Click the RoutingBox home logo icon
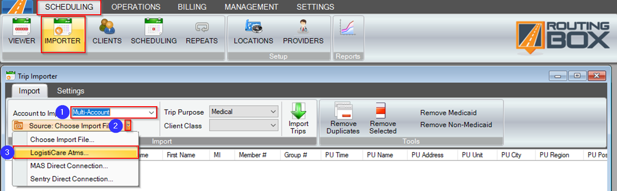This screenshot has width=617, height=191. [x=17, y=7]
